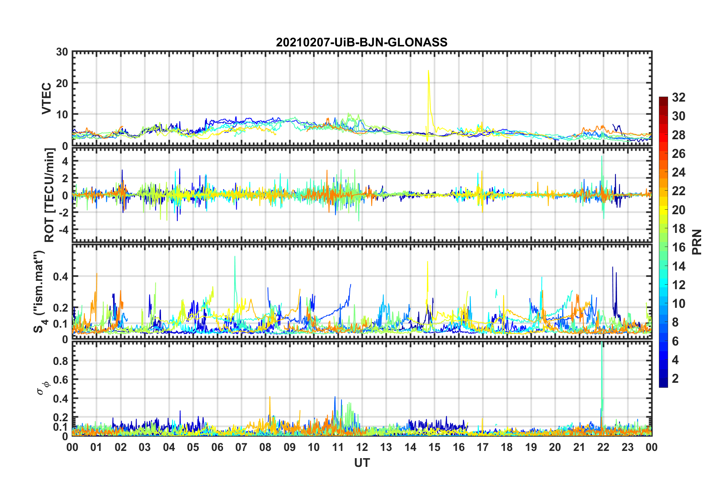Screen dimensions: 724x484
Task: Click the 6 label on the PRN colorbar
Action: tap(676, 341)
